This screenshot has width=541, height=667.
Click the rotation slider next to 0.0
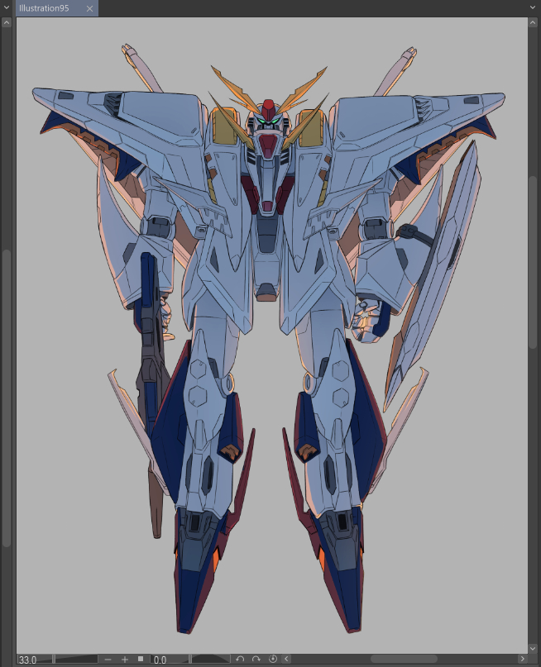pyautogui.click(x=210, y=660)
